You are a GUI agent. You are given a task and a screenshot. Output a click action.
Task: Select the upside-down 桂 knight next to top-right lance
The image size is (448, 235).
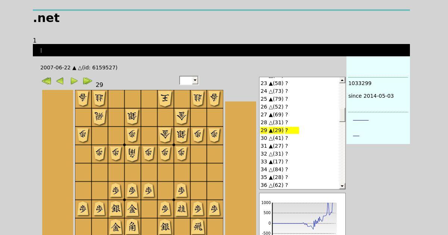198,99
